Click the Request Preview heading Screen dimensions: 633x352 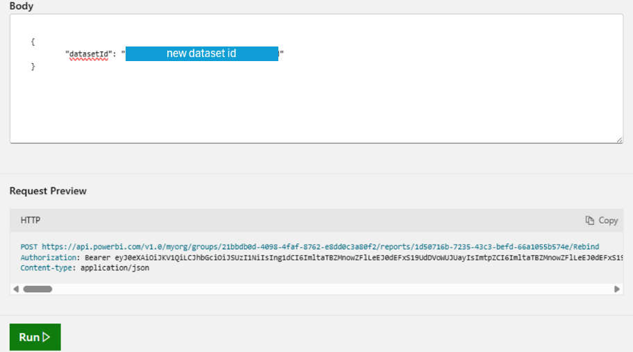[x=48, y=191]
